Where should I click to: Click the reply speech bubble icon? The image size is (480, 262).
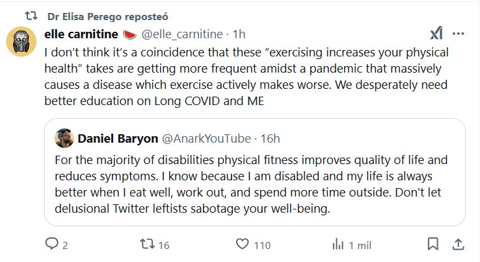point(51,244)
